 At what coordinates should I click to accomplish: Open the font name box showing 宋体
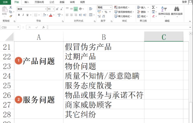click(32, 9)
